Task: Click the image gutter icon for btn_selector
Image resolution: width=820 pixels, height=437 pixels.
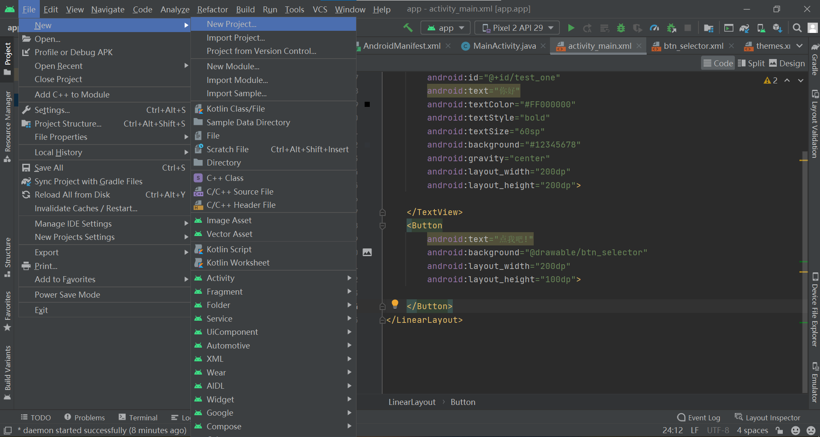Action: [367, 252]
